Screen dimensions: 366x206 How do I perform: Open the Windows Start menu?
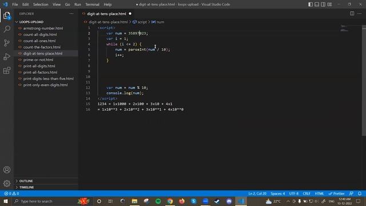(6, 201)
